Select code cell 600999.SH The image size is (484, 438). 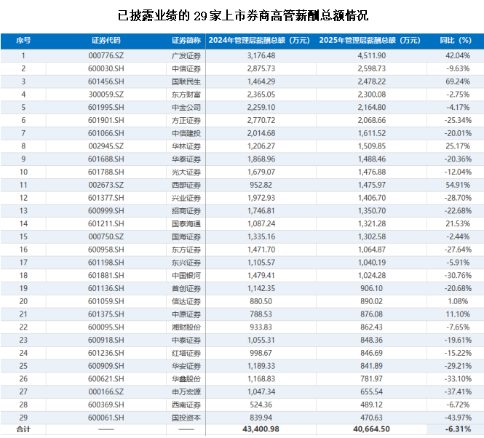pyautogui.click(x=106, y=211)
